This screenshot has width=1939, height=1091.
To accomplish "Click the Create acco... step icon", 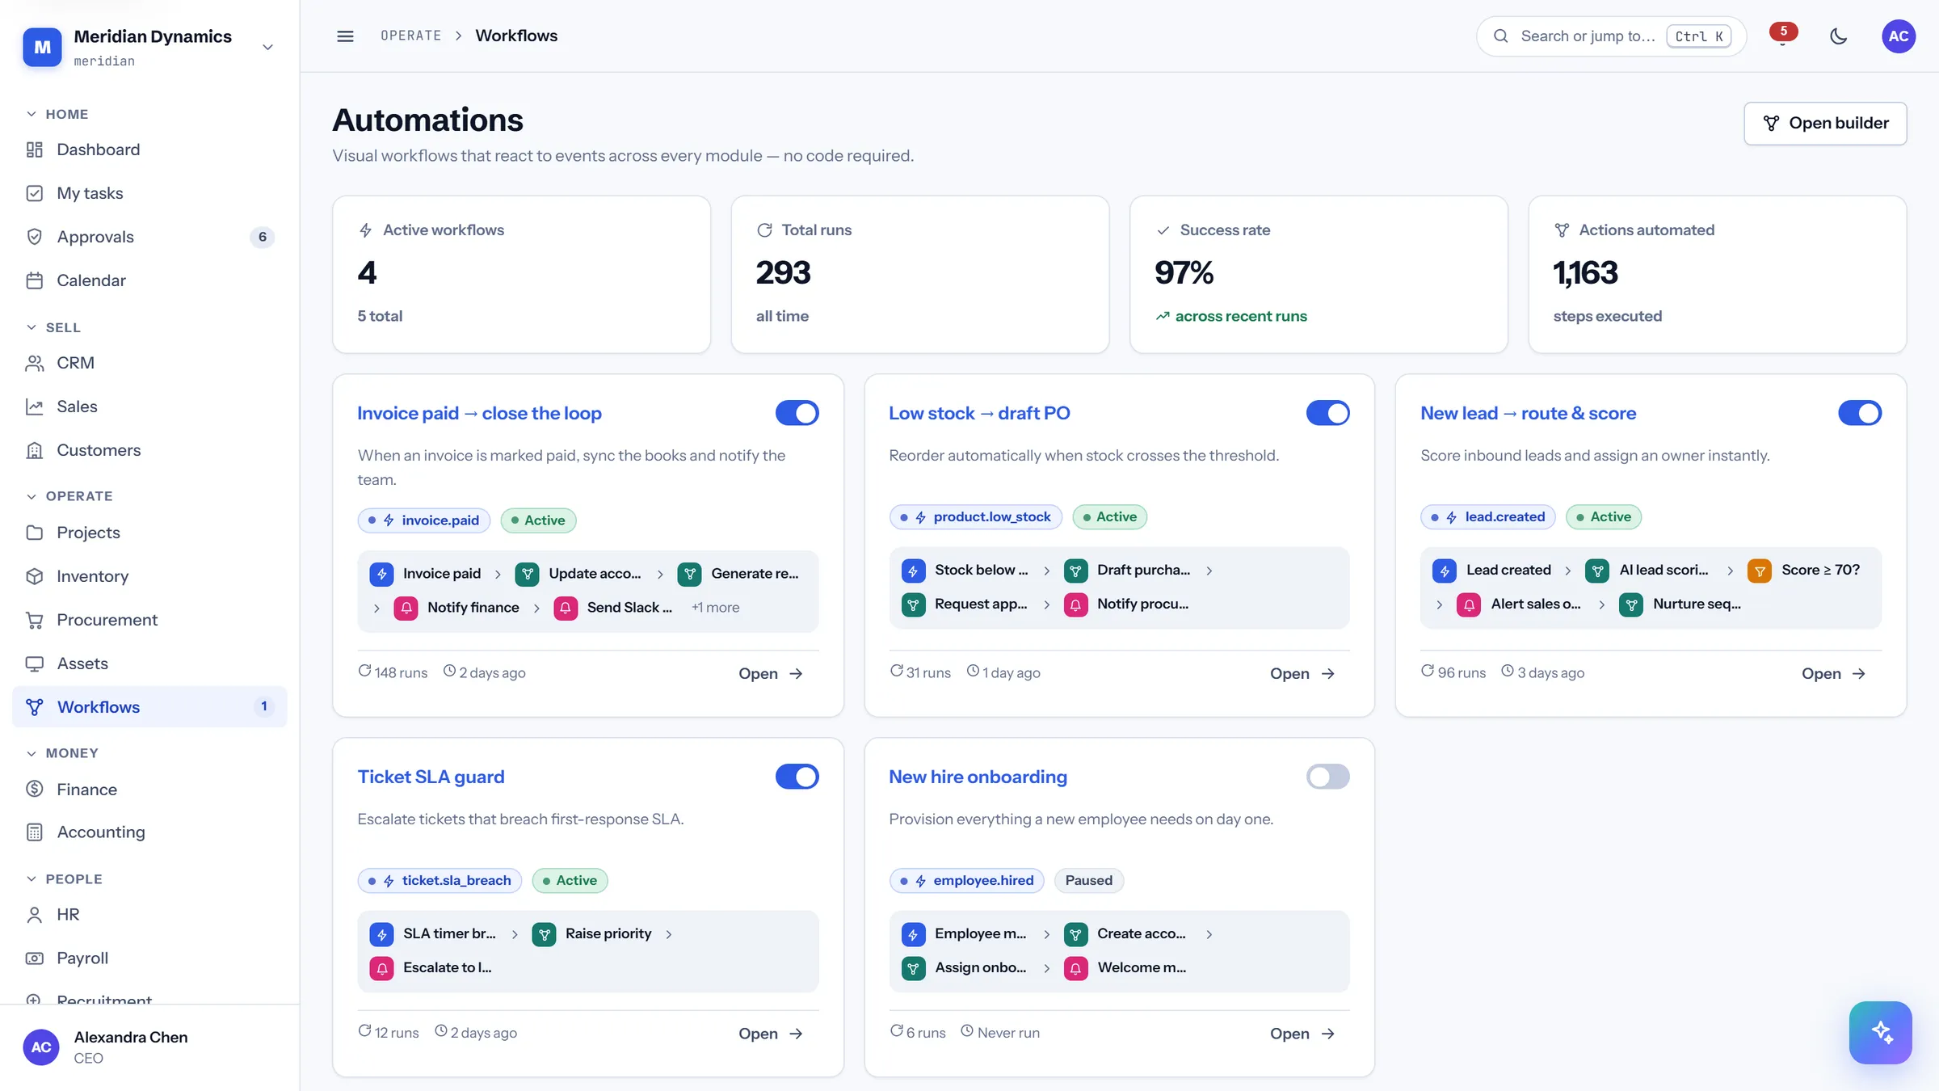I will (x=1075, y=934).
